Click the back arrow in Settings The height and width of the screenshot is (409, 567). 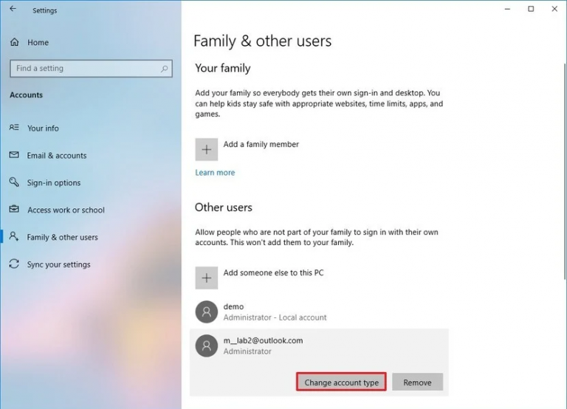[13, 9]
